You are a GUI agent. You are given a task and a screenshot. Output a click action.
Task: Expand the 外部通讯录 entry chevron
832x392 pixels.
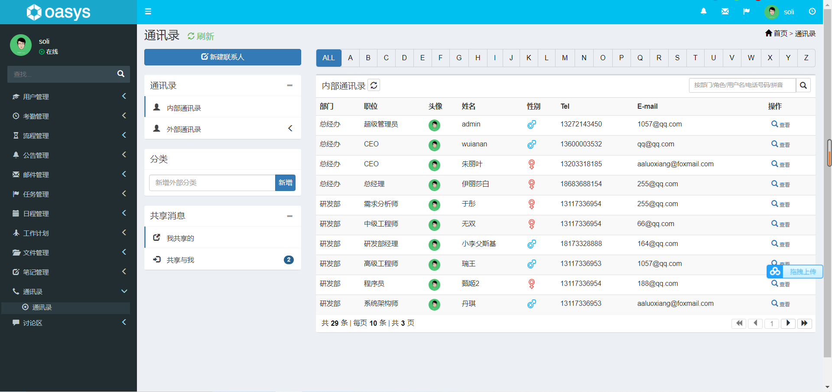pos(290,128)
